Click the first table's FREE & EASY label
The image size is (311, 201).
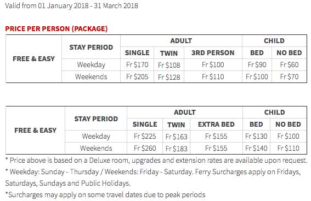pyautogui.click(x=33, y=59)
